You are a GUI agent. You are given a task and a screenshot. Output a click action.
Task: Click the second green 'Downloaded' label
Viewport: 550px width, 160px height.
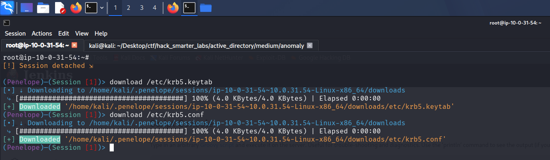click(40, 139)
